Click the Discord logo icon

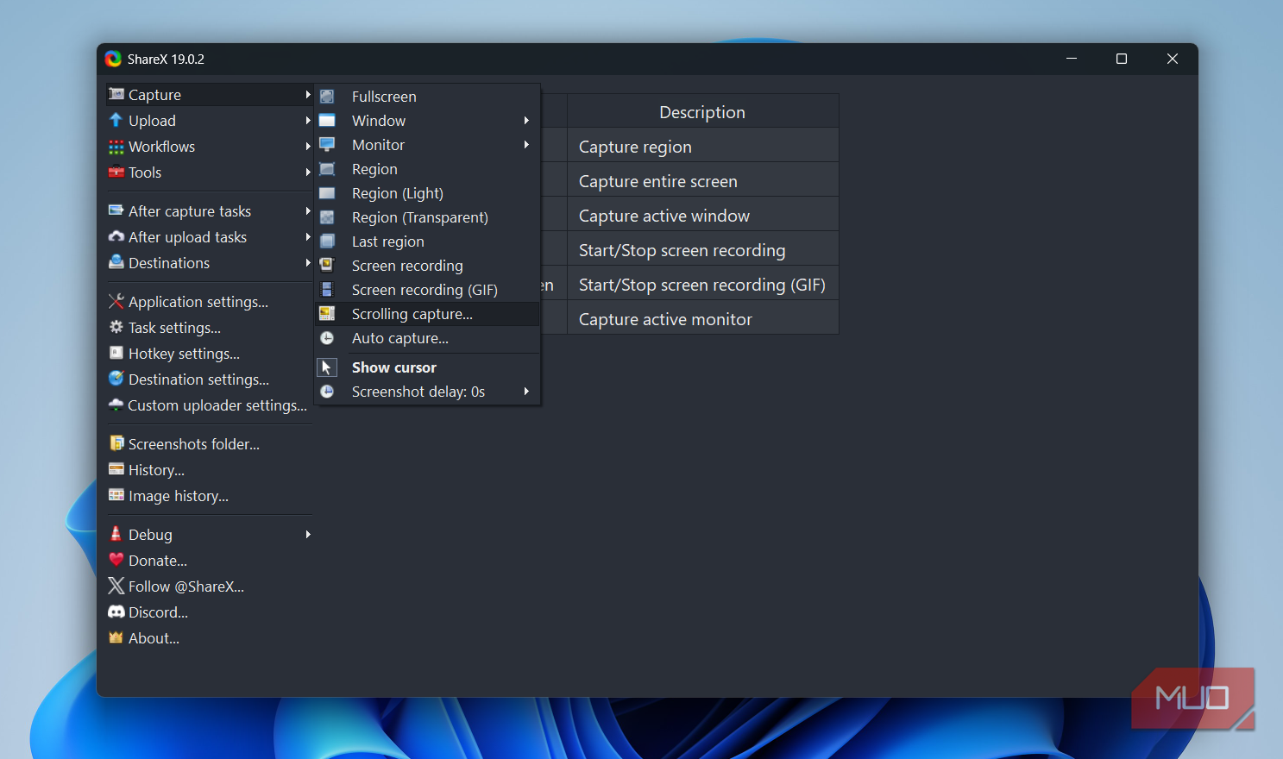click(x=116, y=612)
